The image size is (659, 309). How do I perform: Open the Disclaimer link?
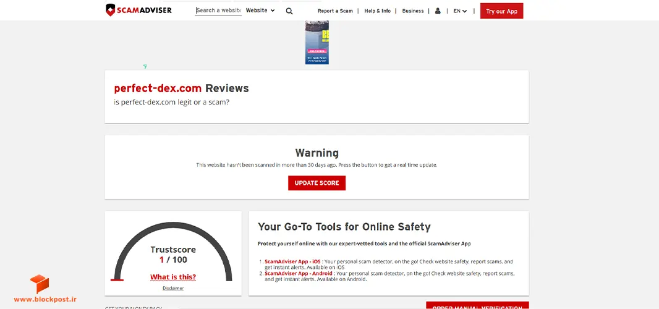[x=173, y=289]
